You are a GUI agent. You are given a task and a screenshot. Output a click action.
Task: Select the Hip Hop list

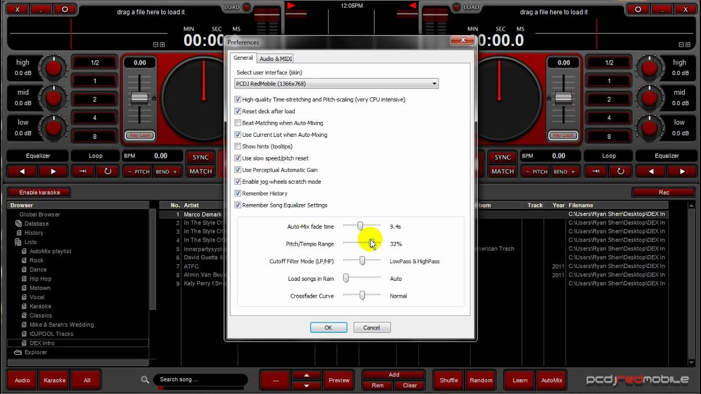tap(41, 279)
